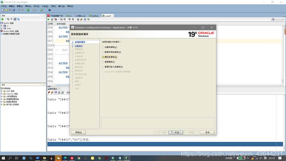This screenshot has width=286, height=161.
Task: Open the 运行 menu in SQL Developer
Action: (36, 6)
